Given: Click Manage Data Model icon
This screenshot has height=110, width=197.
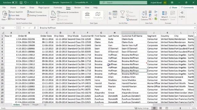Looking at the screenshot, I should click(x=156, y=19).
